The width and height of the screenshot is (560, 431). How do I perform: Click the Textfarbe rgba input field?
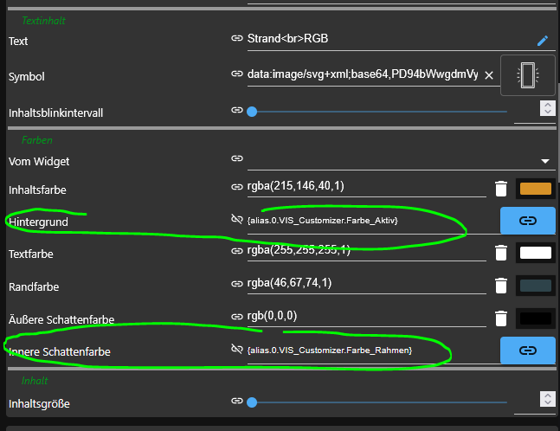pyautogui.click(x=364, y=251)
